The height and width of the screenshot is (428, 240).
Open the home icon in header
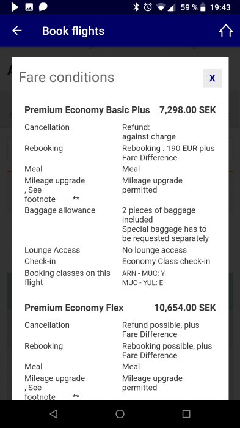[226, 31]
